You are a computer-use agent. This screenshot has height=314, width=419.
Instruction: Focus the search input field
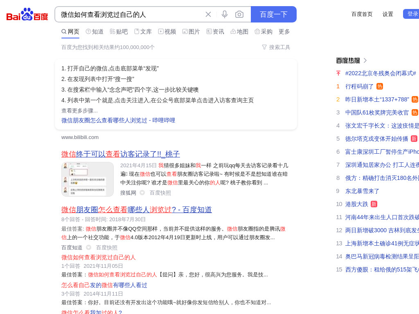(x=131, y=14)
